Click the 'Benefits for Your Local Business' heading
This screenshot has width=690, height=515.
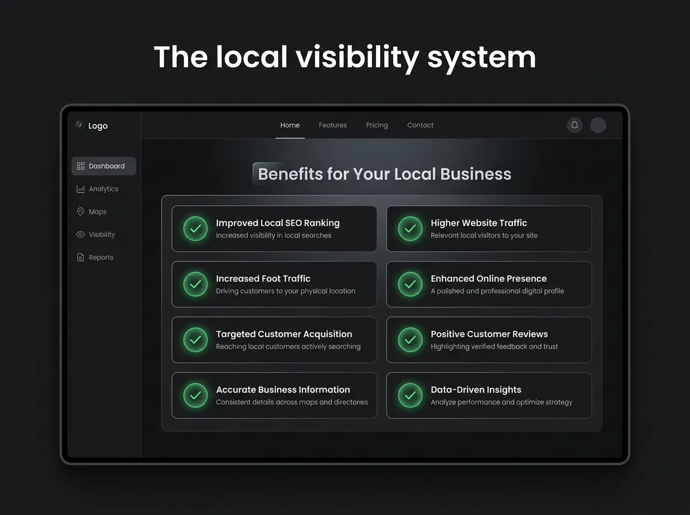tap(385, 174)
